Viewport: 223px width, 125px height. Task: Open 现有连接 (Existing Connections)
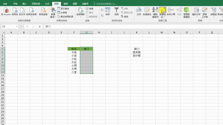[43, 11]
